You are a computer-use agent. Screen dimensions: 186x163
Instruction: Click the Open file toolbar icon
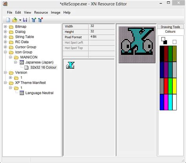click(15, 20)
